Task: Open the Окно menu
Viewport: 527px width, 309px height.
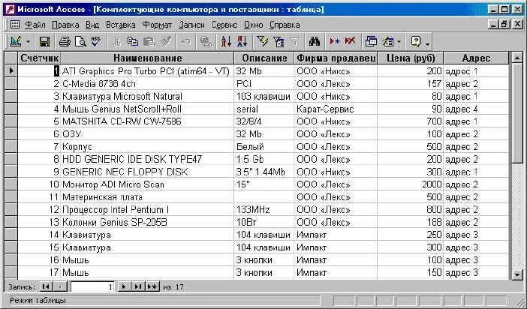Action: click(253, 25)
